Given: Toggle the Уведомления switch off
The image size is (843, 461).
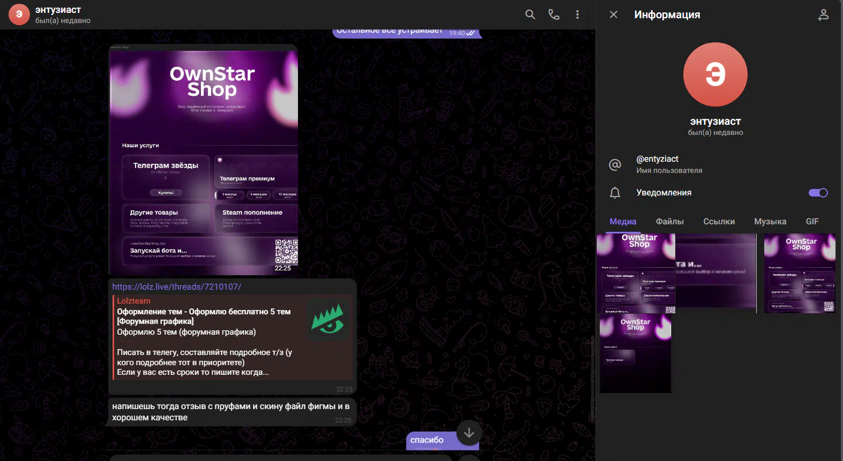Looking at the screenshot, I should 818,193.
